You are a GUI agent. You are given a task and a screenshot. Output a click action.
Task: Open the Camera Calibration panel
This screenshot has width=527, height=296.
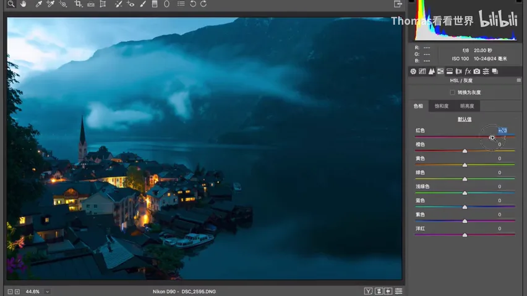476,72
